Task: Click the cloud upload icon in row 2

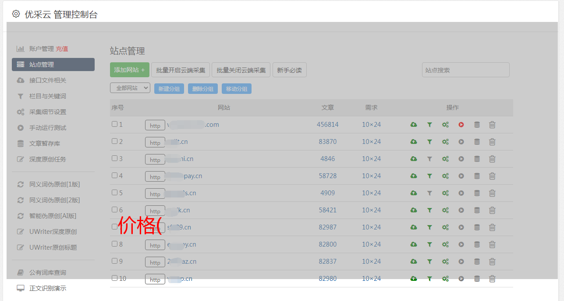Action: pos(413,142)
